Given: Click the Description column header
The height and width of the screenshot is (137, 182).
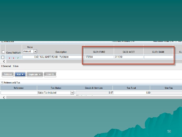Looking at the screenshot, I should pyautogui.click(x=61, y=52).
